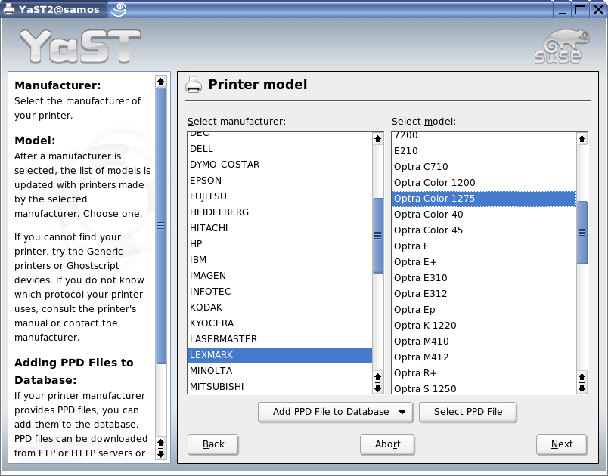
Task: Select LASERMASTER manufacturer
Action: click(280, 339)
